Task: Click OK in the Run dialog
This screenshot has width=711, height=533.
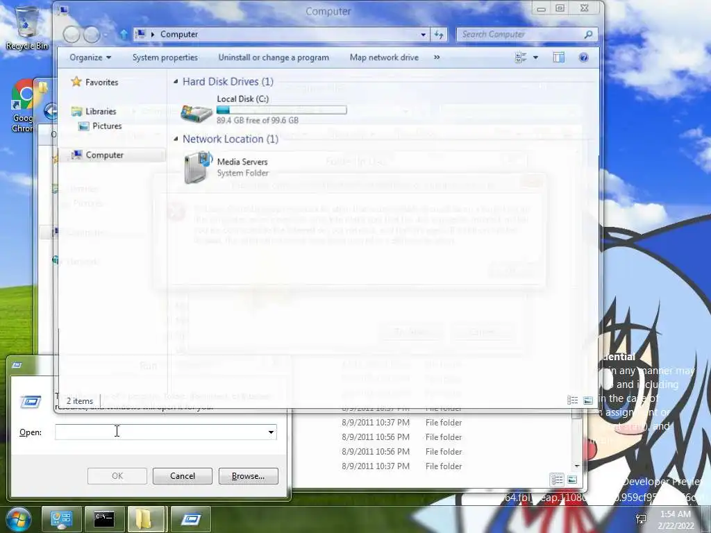Action: pyautogui.click(x=117, y=476)
